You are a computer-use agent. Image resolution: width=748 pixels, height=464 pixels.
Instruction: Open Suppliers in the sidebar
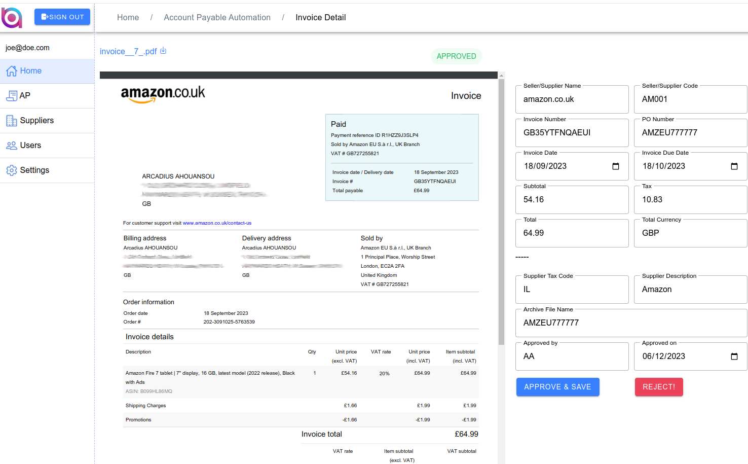coord(47,121)
